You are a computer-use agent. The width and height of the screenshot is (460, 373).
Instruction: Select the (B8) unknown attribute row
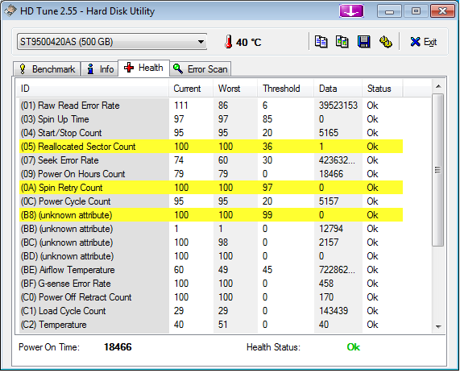[211, 215]
